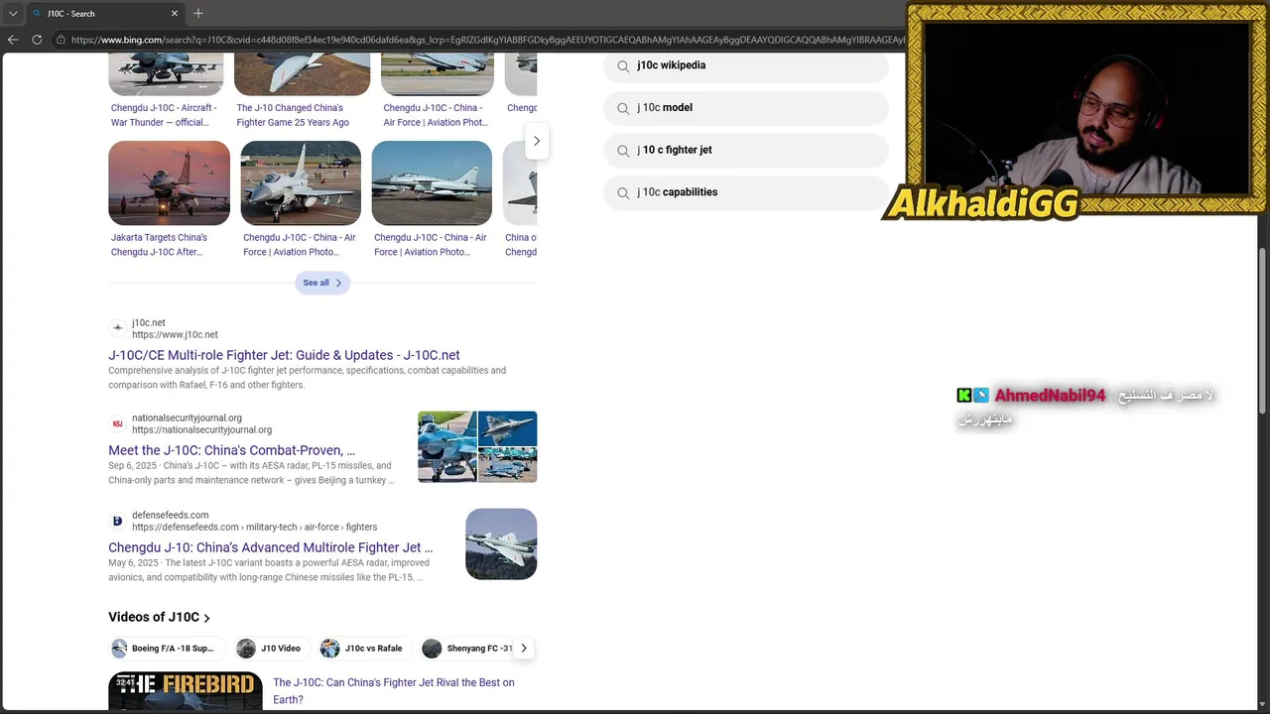
Task: Click the National Security Journal result thumbnail
Action: [x=477, y=447]
